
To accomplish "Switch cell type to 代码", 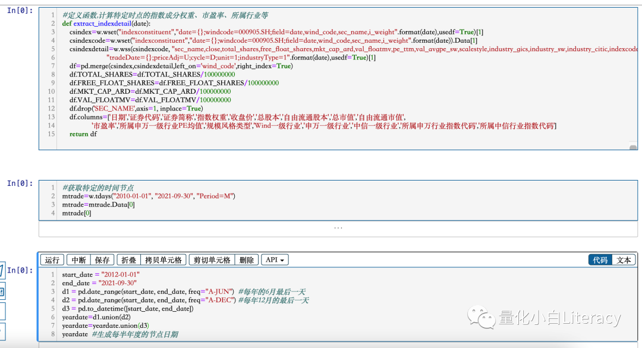I will (600, 260).
